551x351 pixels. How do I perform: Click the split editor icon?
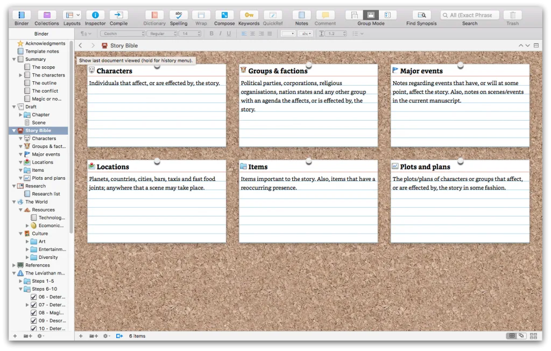tap(536, 45)
